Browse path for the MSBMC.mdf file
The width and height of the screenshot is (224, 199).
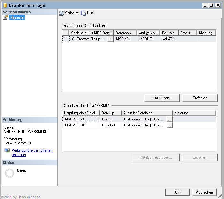pyautogui.click(x=169, y=119)
